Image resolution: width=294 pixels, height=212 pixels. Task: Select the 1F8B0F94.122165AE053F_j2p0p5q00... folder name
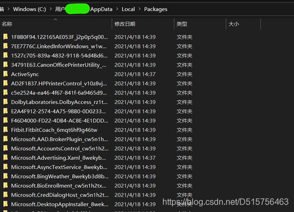[x=59, y=37]
